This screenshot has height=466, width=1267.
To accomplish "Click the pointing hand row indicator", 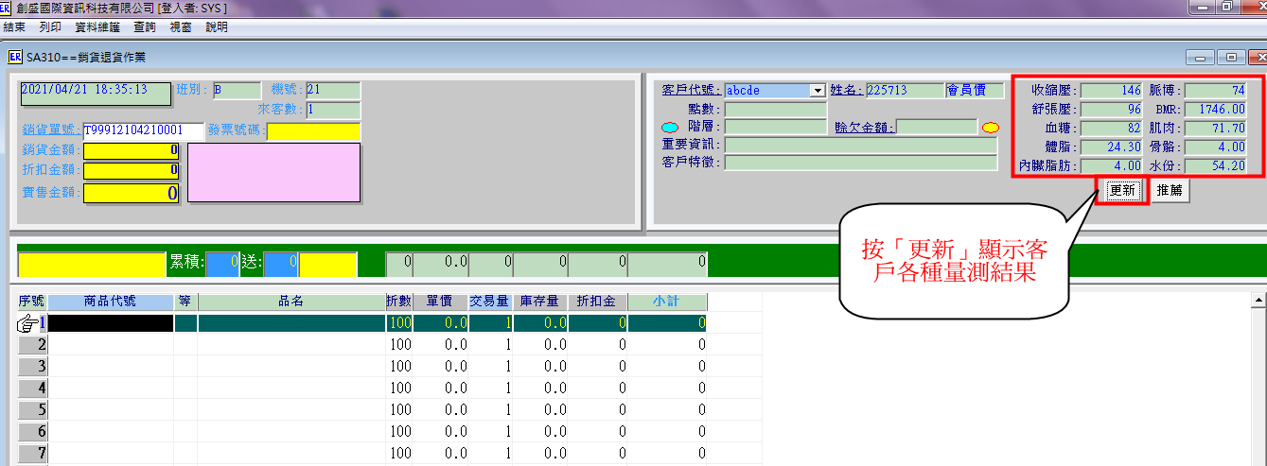I will coord(27,323).
